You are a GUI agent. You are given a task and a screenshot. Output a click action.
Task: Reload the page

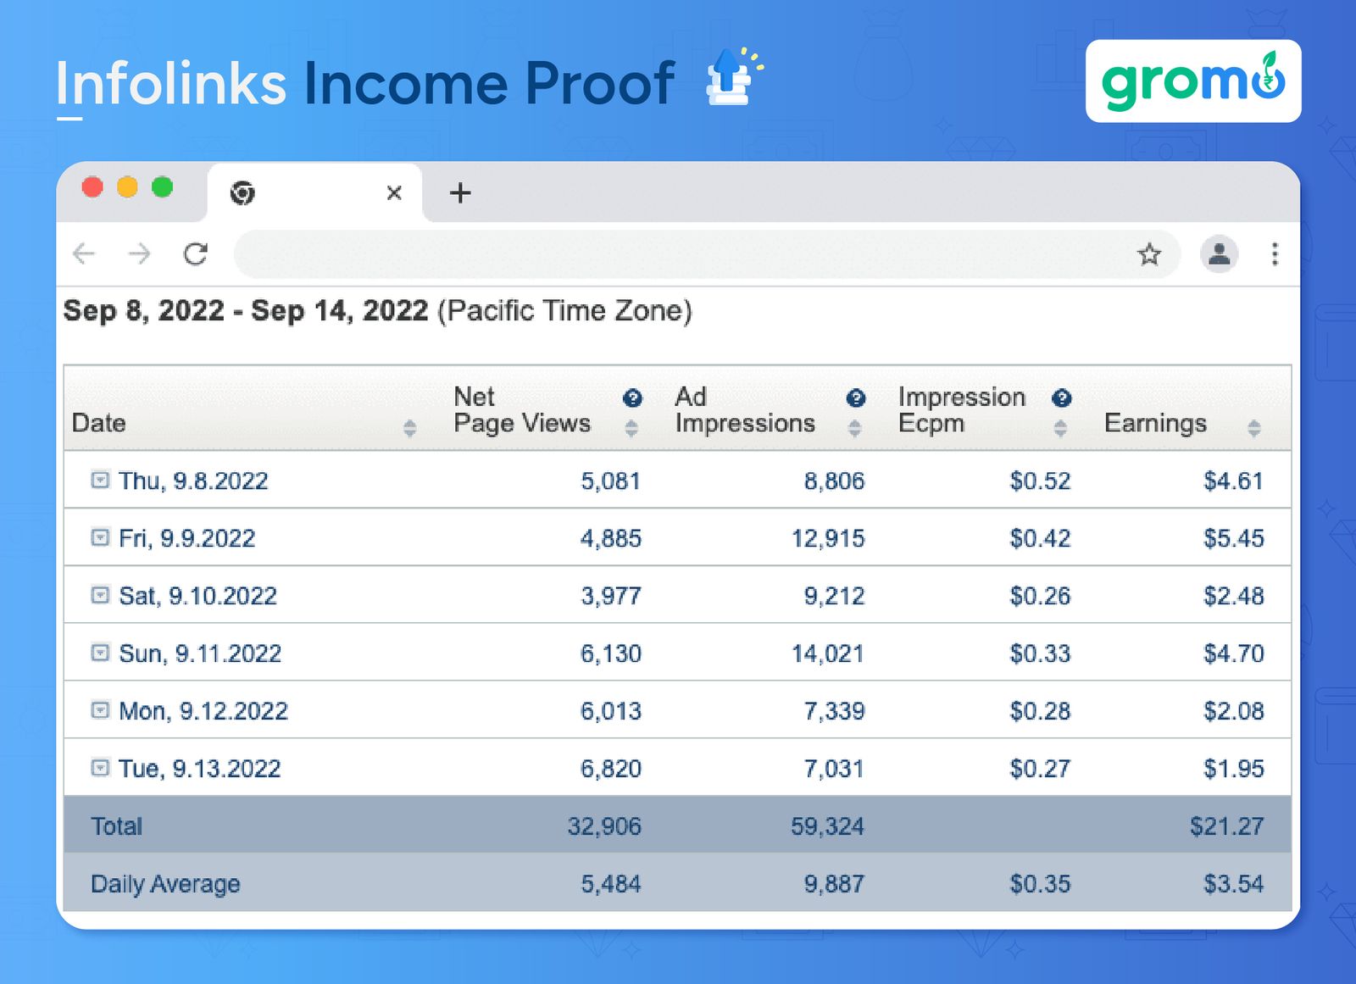(x=195, y=254)
